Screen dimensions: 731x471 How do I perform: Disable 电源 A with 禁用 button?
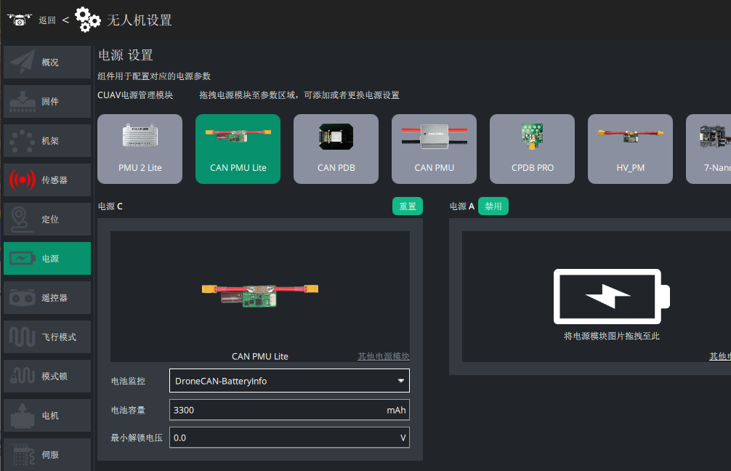(x=493, y=206)
